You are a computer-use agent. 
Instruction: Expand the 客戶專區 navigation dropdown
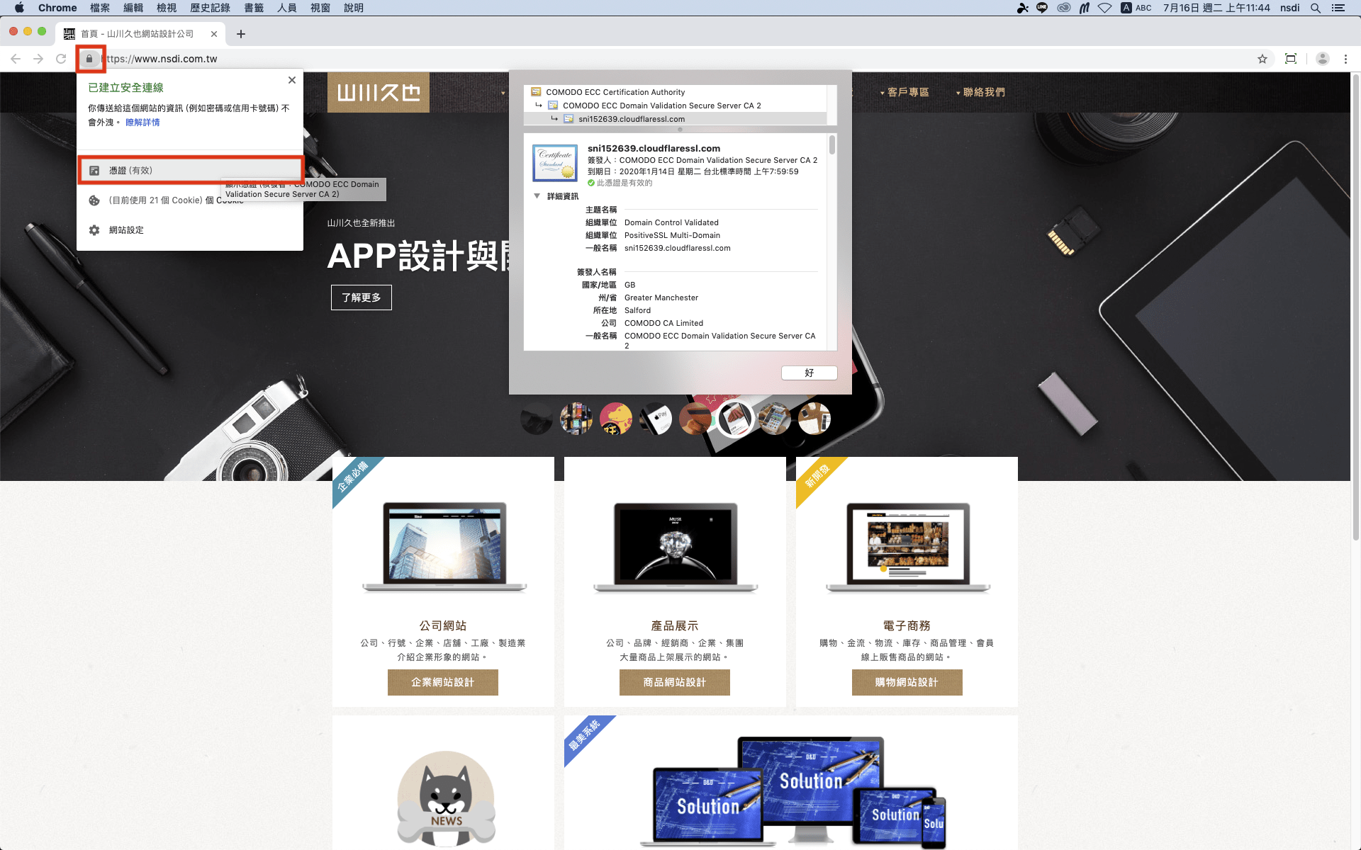click(x=907, y=92)
